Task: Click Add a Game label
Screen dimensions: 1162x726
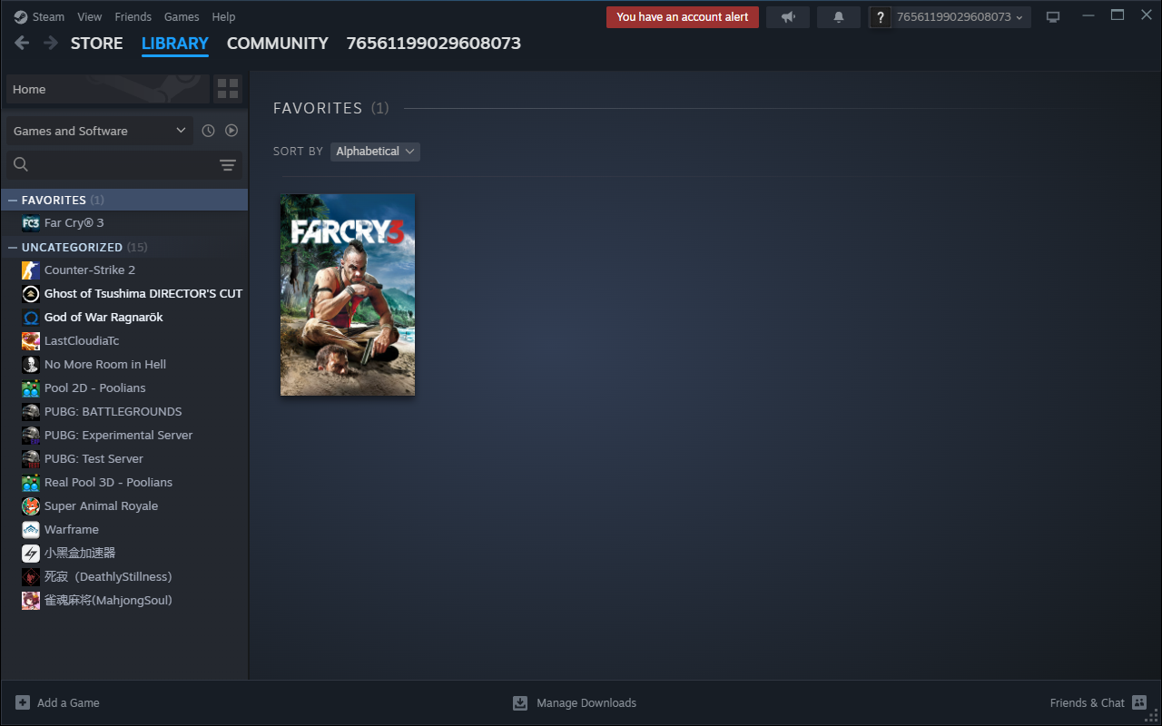Action: coord(68,702)
